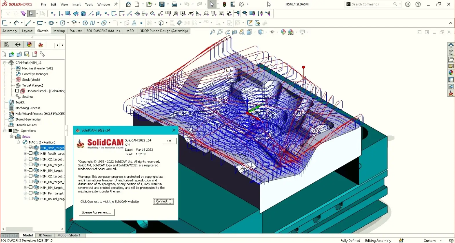
Task: Click the Save diskette icon
Action: 162,4
